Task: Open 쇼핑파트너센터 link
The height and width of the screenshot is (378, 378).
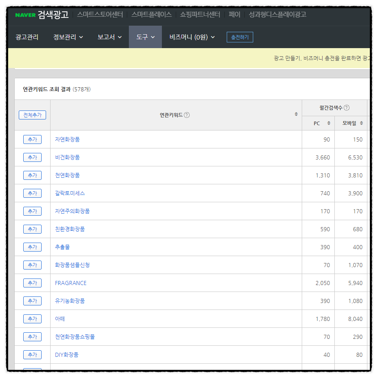Action: (x=200, y=14)
